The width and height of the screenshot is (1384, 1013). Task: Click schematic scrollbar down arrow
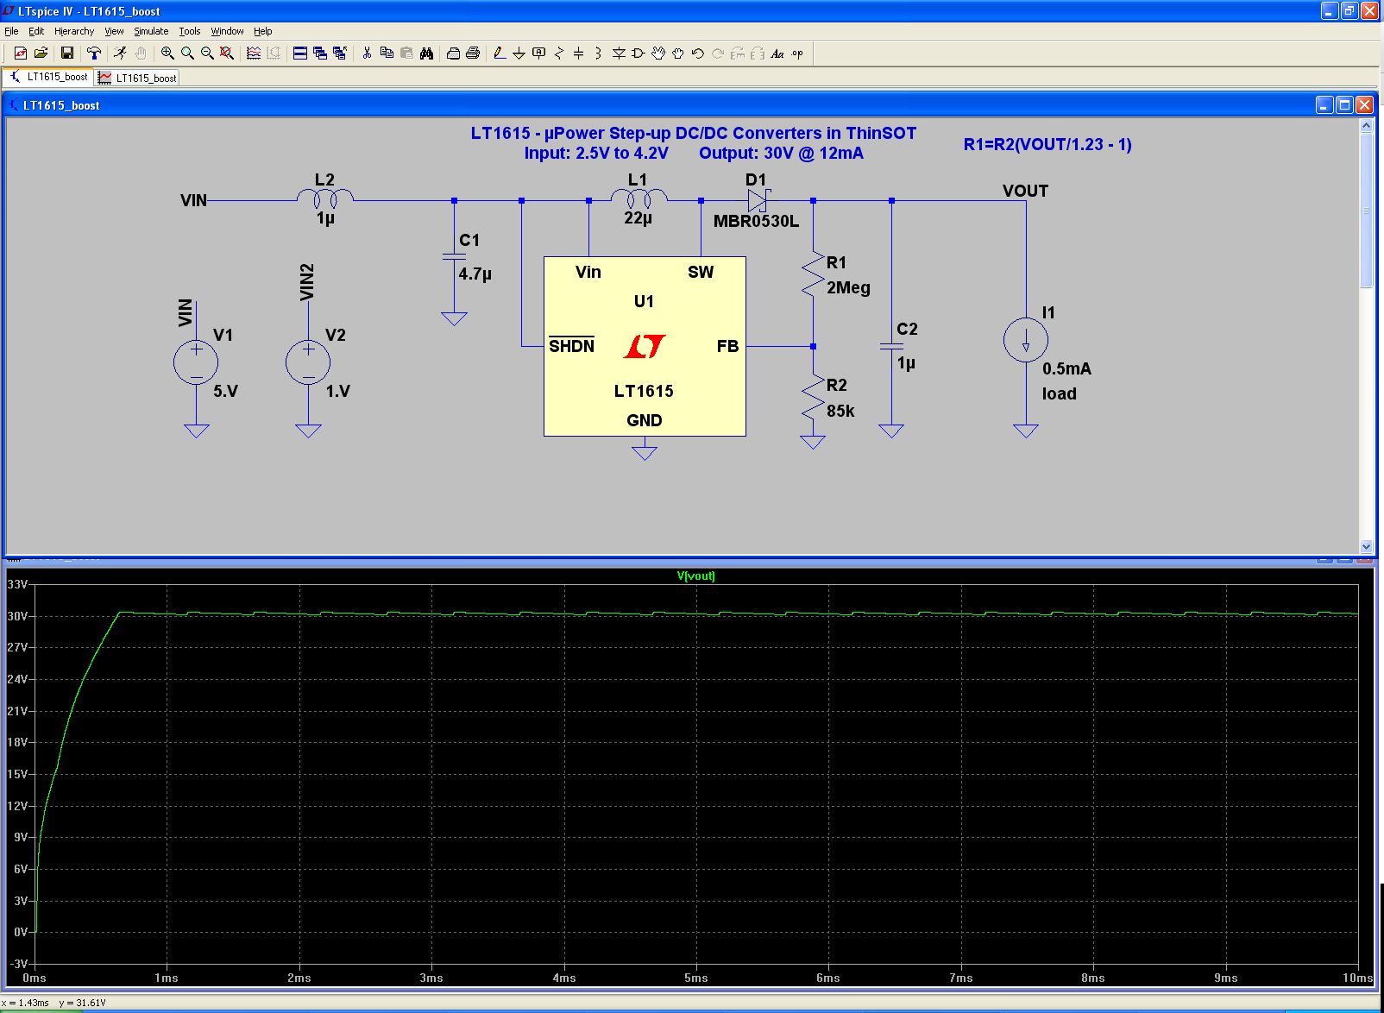click(x=1366, y=546)
